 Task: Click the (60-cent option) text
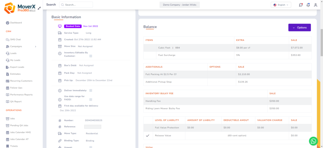237,136
